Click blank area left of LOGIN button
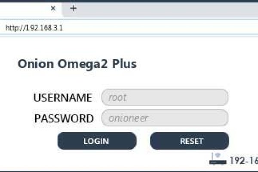This screenshot has height=172, width=258. [29, 141]
